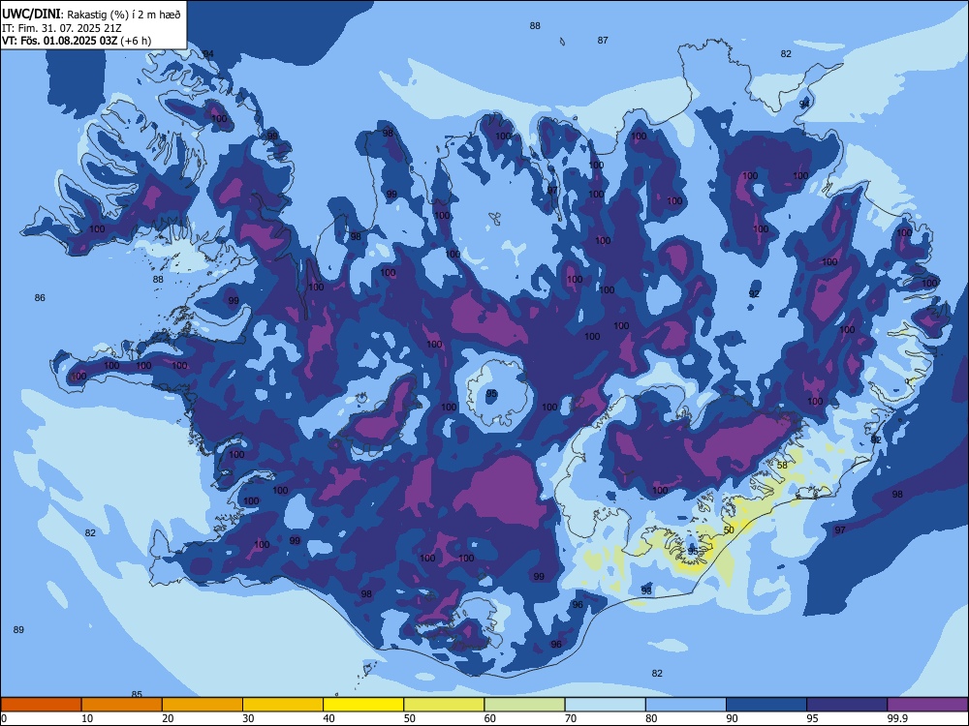Click the legend tick label '10'

coord(87,718)
